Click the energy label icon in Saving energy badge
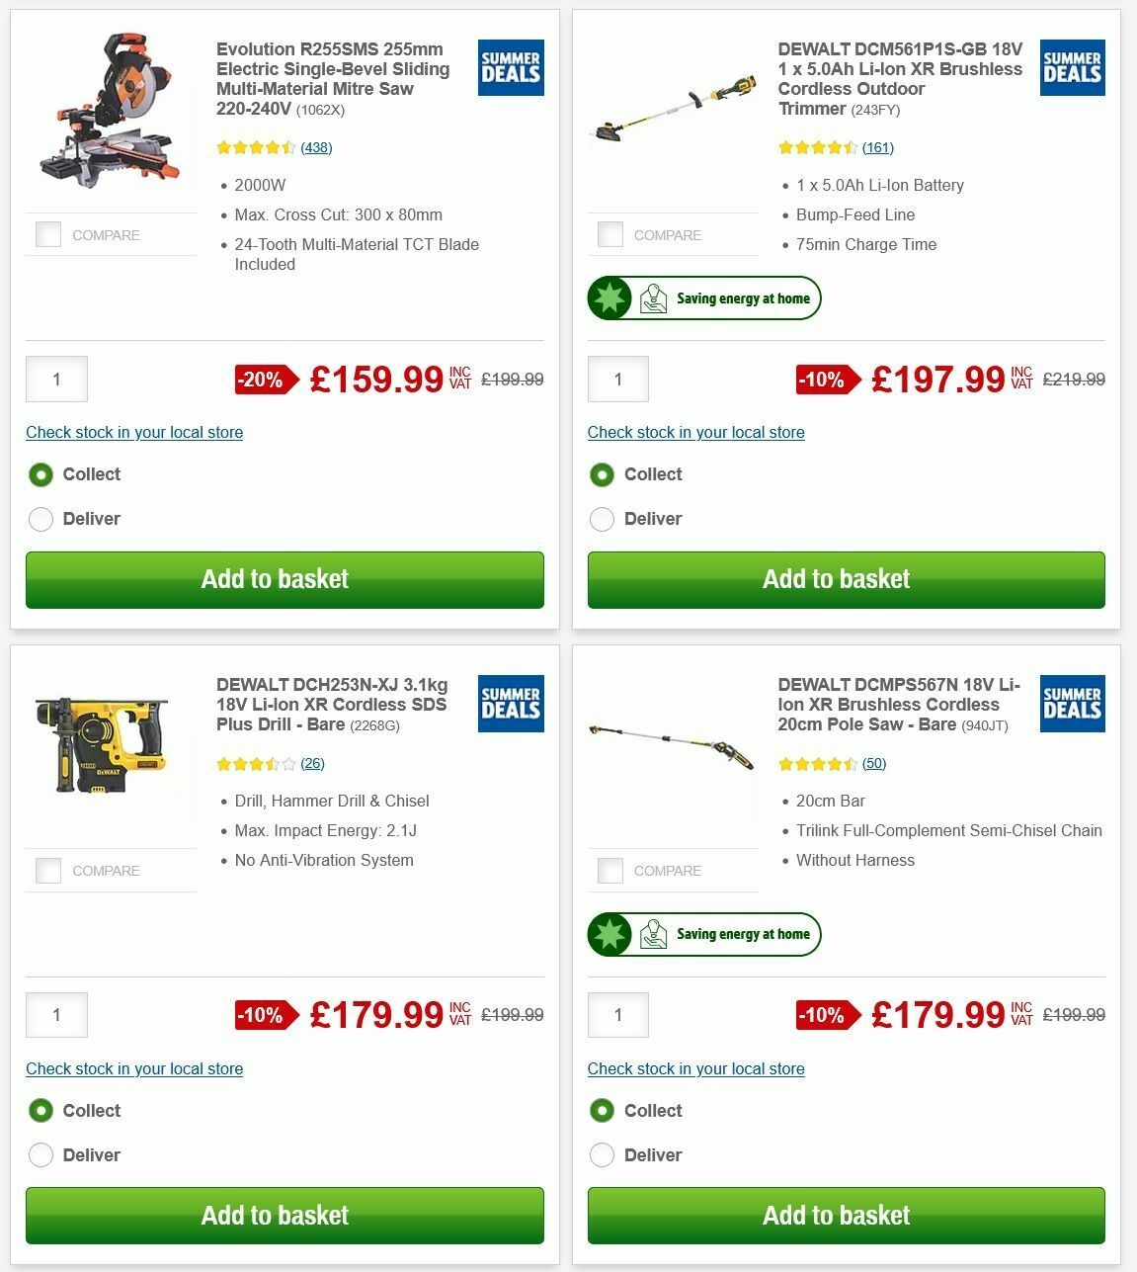 pos(653,297)
